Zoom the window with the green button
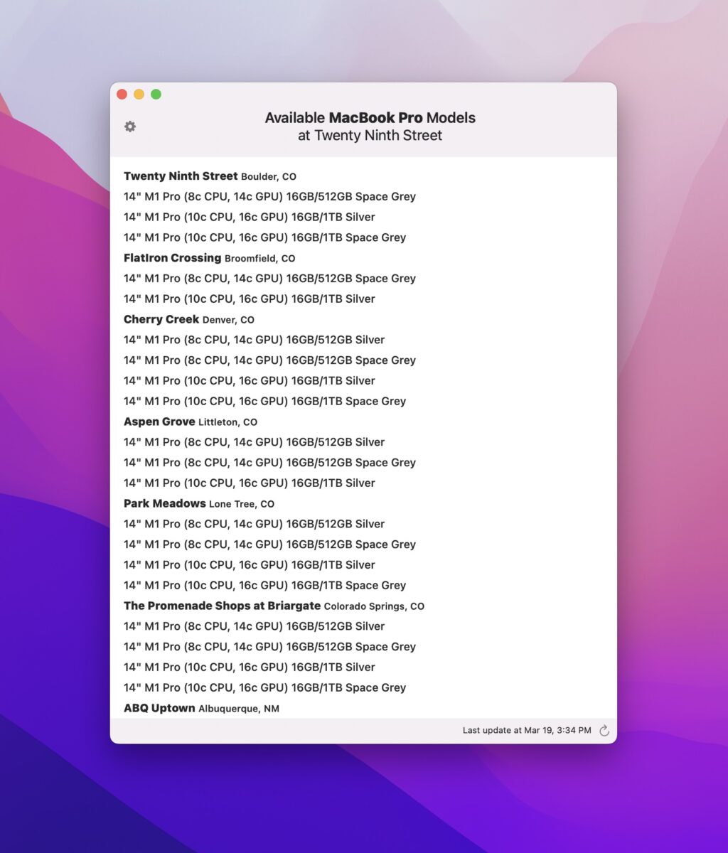The width and height of the screenshot is (728, 853). pos(156,94)
